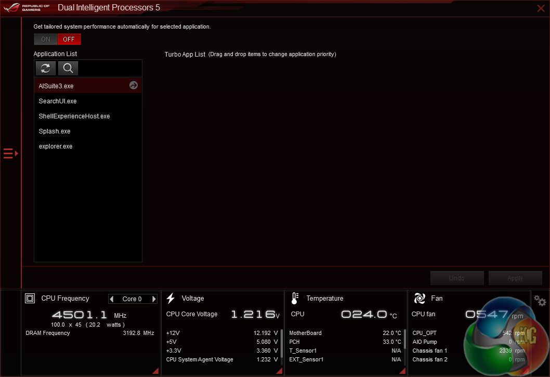The height and width of the screenshot is (377, 550).
Task: Select AISuite3.exe in Application List
Action: click(88, 86)
